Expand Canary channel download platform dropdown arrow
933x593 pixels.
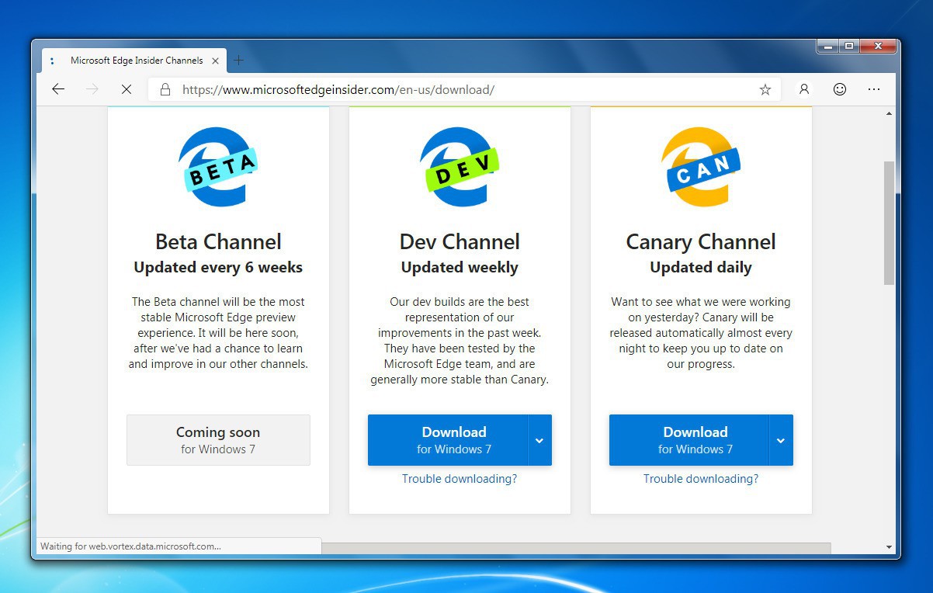(x=781, y=440)
